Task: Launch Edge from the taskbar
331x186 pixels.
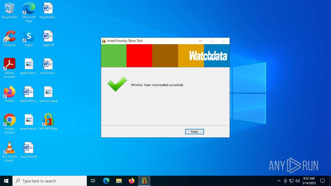Action: pyautogui.click(x=106, y=181)
